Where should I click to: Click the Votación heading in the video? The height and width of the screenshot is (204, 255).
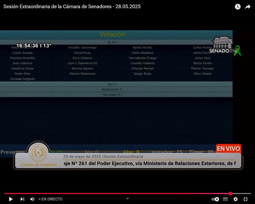coord(112,34)
